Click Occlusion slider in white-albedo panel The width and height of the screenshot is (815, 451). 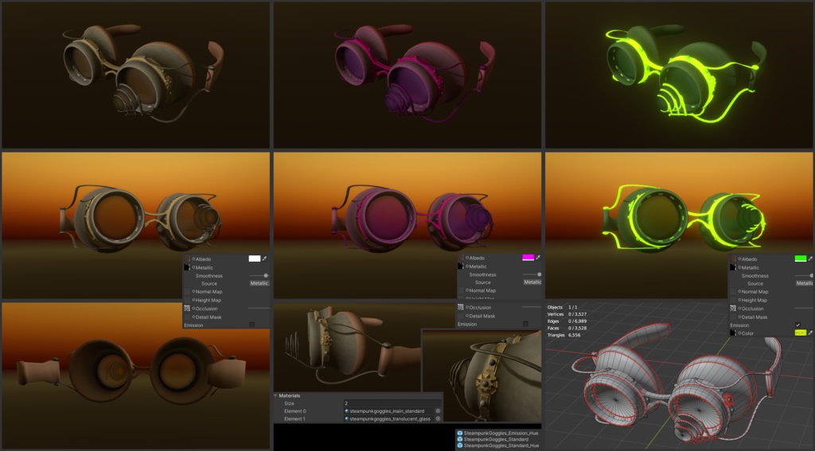pos(259,308)
